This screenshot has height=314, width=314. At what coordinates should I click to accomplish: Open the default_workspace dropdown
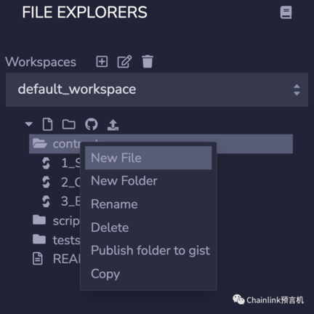click(157, 89)
